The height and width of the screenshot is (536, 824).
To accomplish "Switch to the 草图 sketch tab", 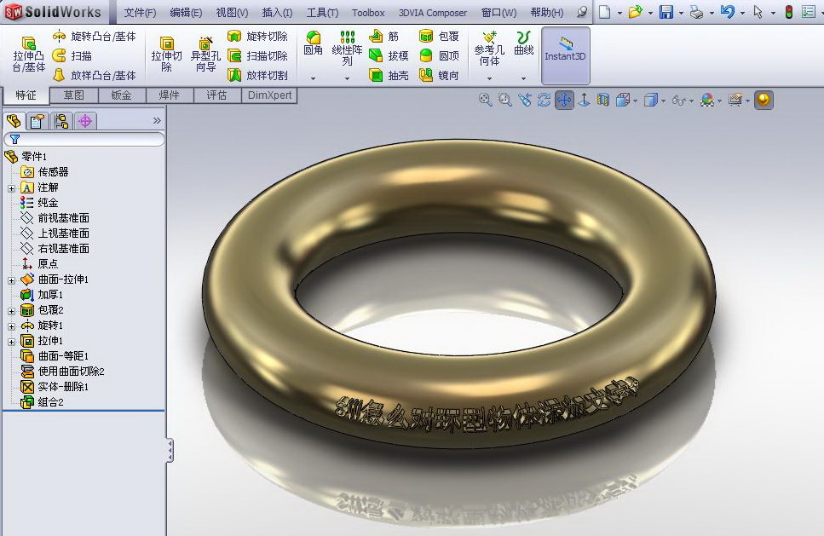I will [73, 95].
